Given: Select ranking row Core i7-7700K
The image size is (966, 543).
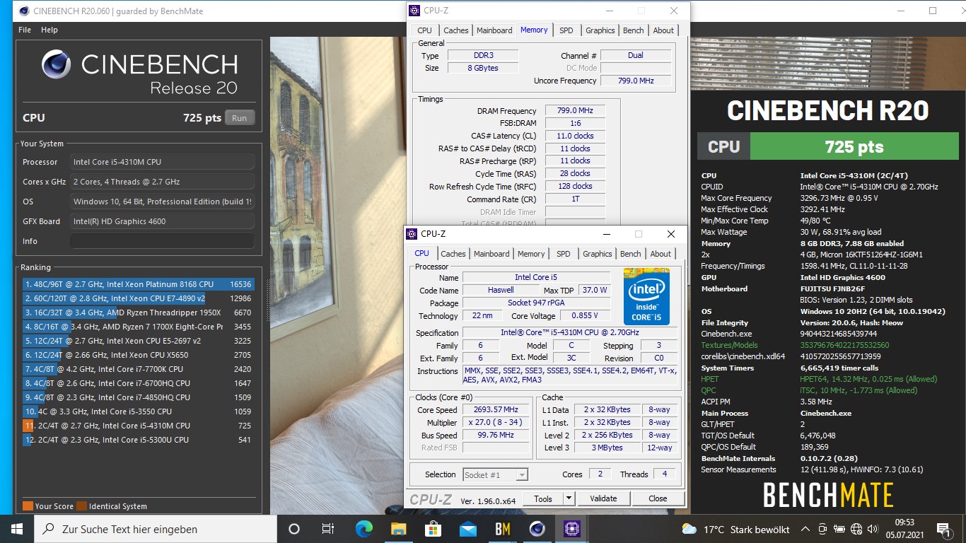Looking at the screenshot, I should [137, 369].
